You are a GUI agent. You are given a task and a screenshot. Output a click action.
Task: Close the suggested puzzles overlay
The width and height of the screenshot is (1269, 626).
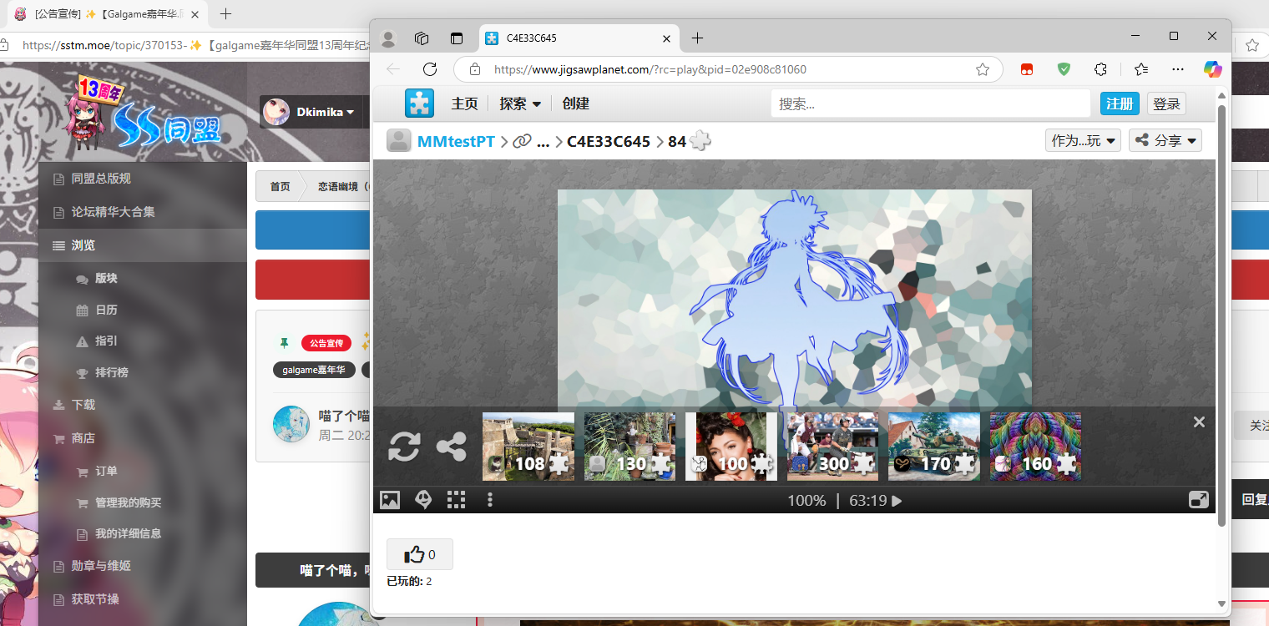click(1199, 422)
